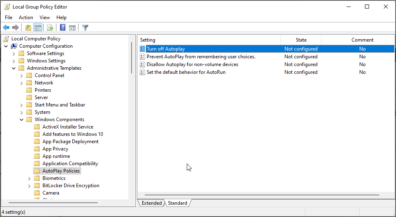Collapse the Computer Configuration node
The width and height of the screenshot is (396, 217).
coord(6,46)
